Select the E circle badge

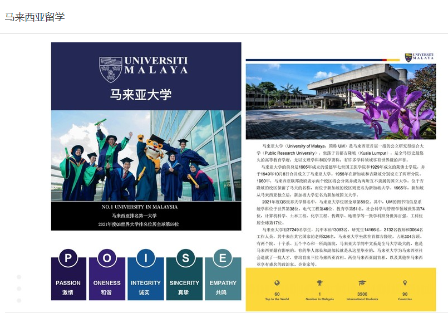[x=223, y=258]
